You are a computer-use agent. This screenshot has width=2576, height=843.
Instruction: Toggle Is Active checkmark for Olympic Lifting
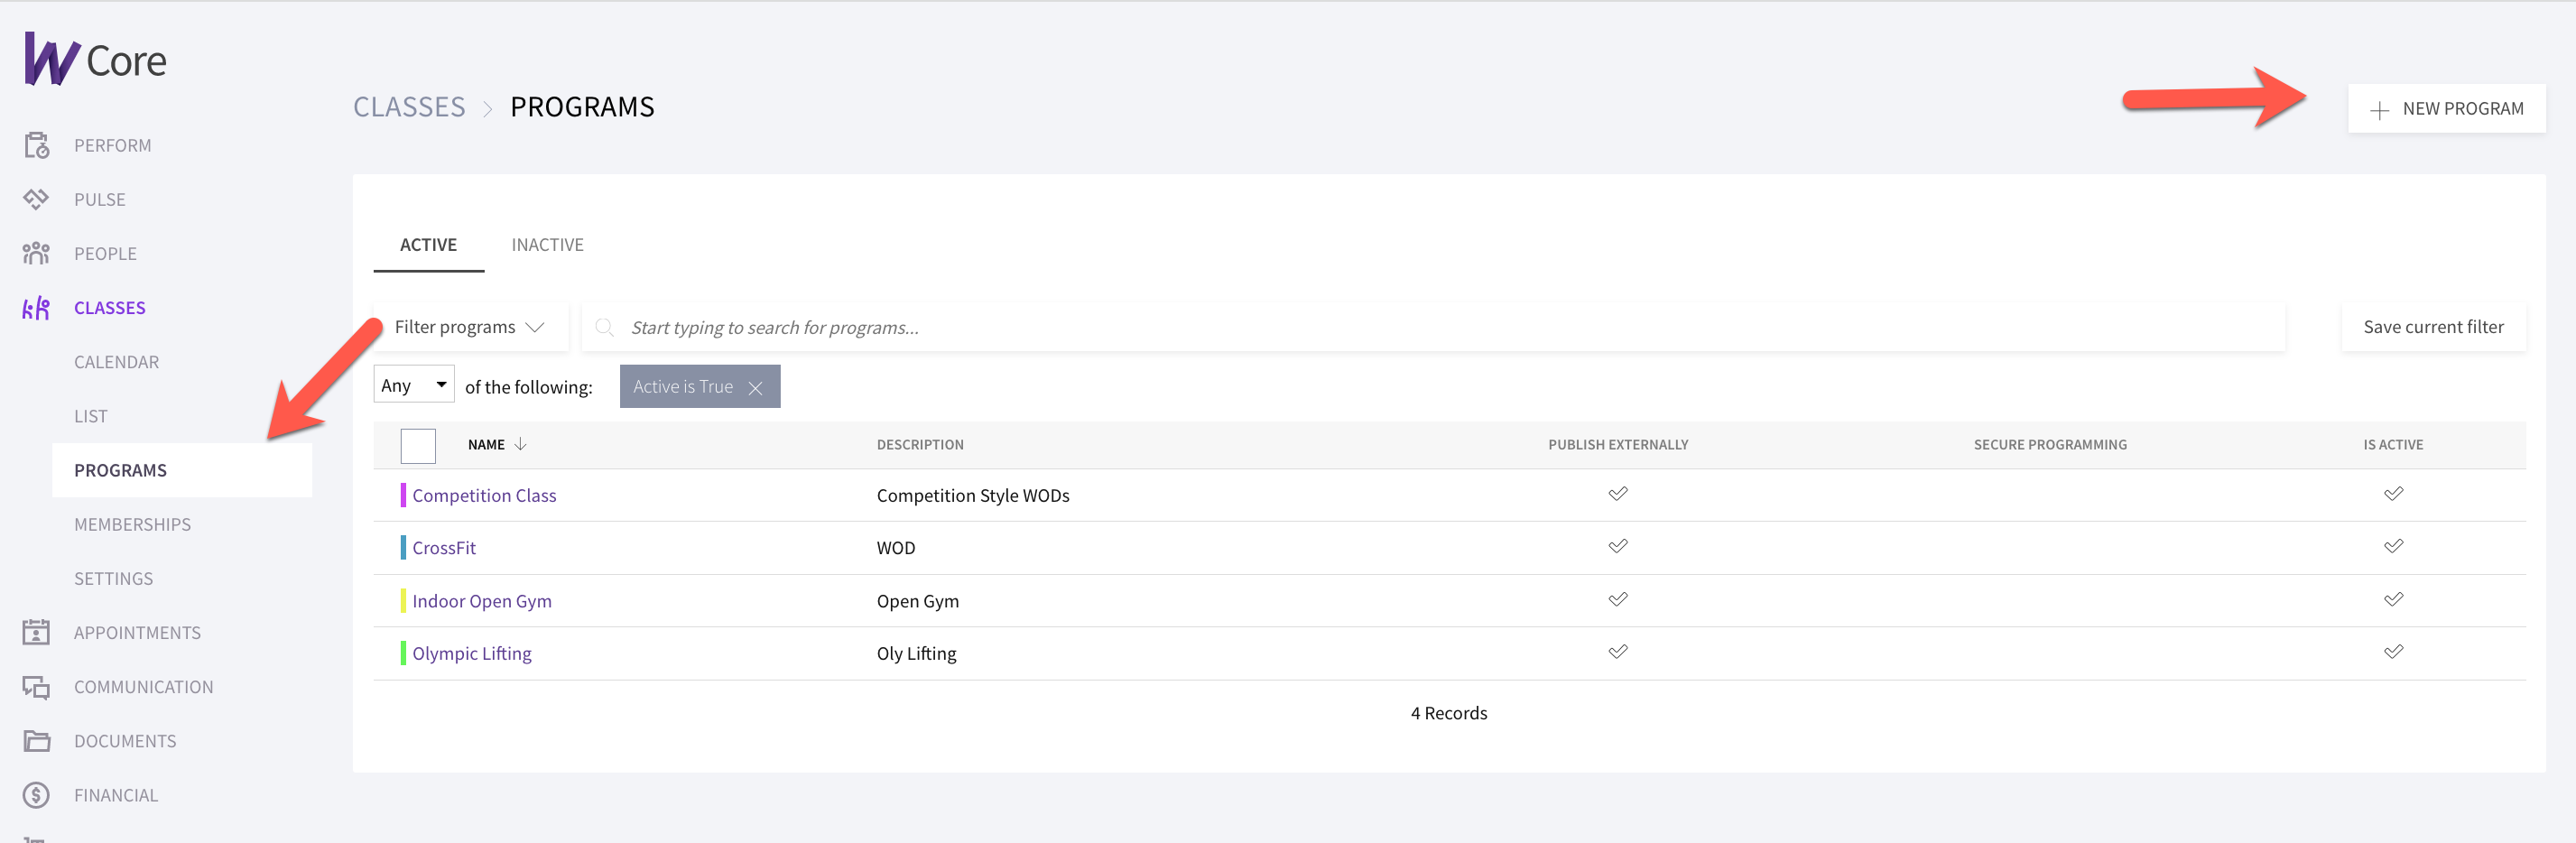click(x=2393, y=650)
